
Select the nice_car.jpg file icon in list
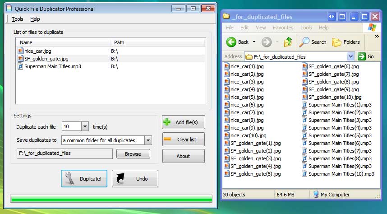tap(20, 51)
